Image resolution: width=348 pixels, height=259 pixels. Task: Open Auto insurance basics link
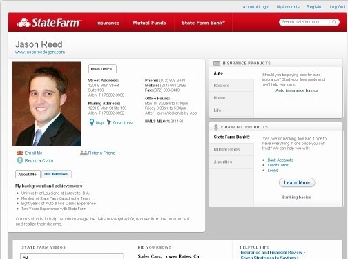click(x=297, y=90)
